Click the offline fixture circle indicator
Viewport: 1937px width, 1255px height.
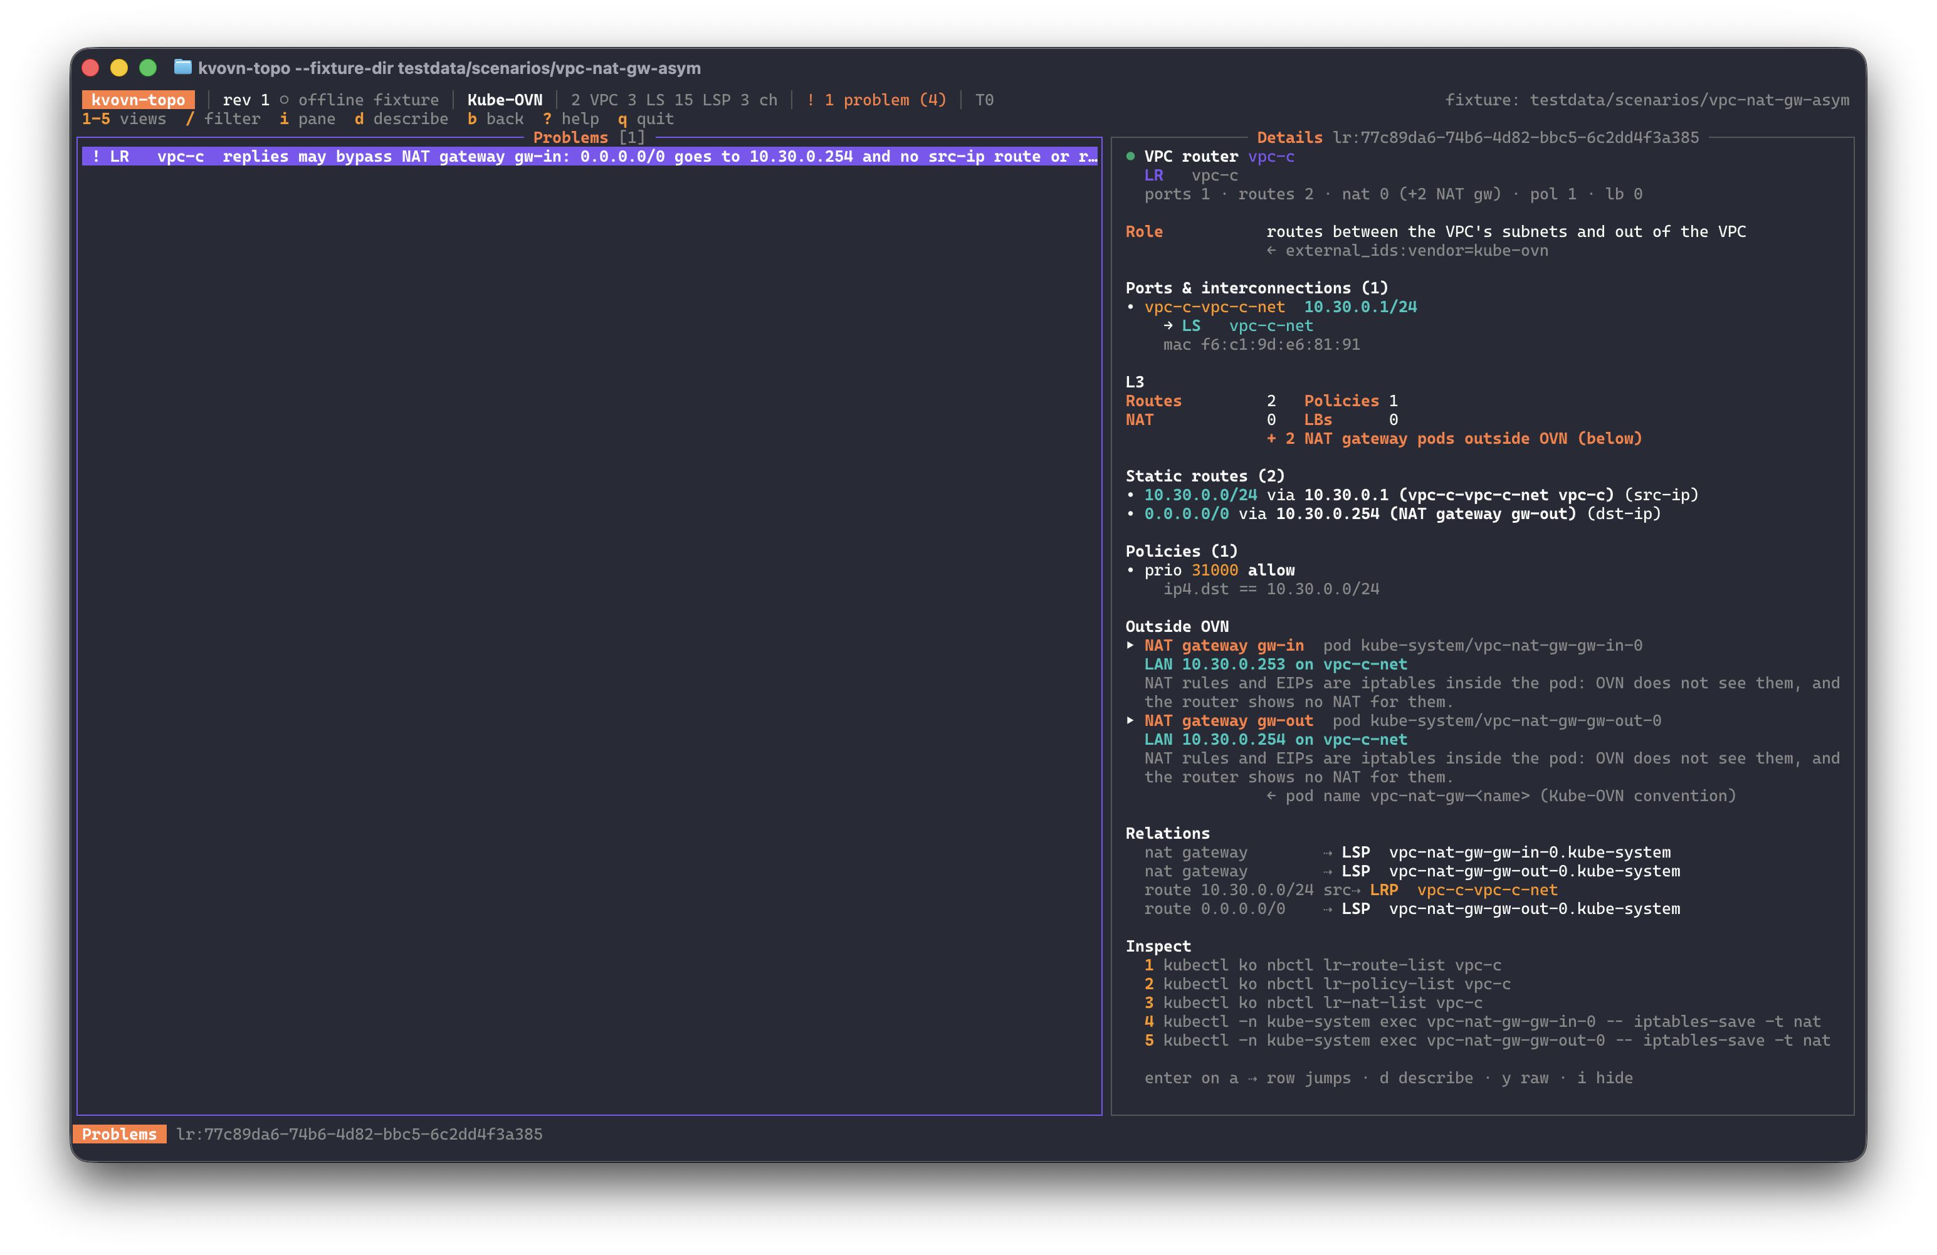[x=284, y=100]
